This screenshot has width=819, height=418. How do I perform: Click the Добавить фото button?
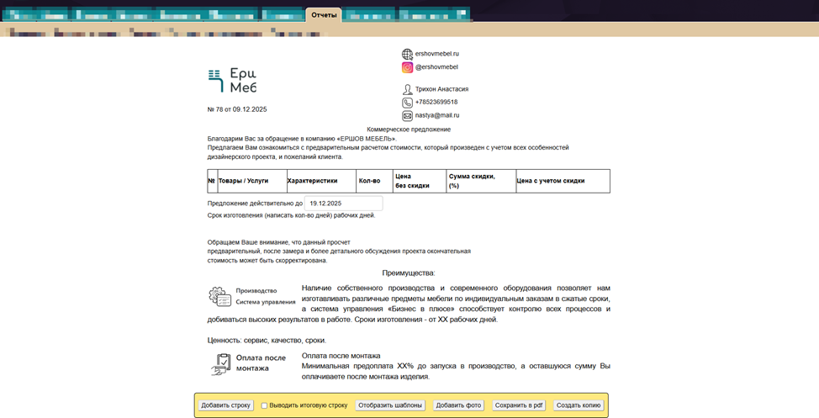458,405
